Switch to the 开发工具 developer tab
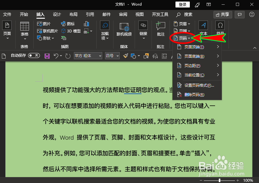259x183 pixels. tap(160, 15)
